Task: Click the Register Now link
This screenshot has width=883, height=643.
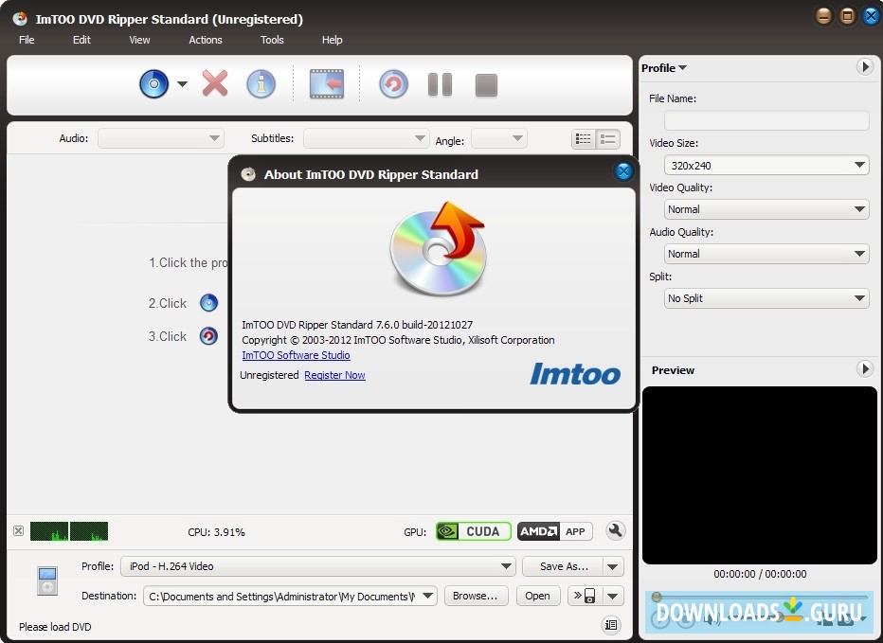Action: coord(334,376)
